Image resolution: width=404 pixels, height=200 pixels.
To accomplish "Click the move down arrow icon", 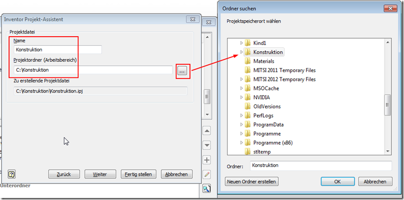I will click(x=207, y=145).
